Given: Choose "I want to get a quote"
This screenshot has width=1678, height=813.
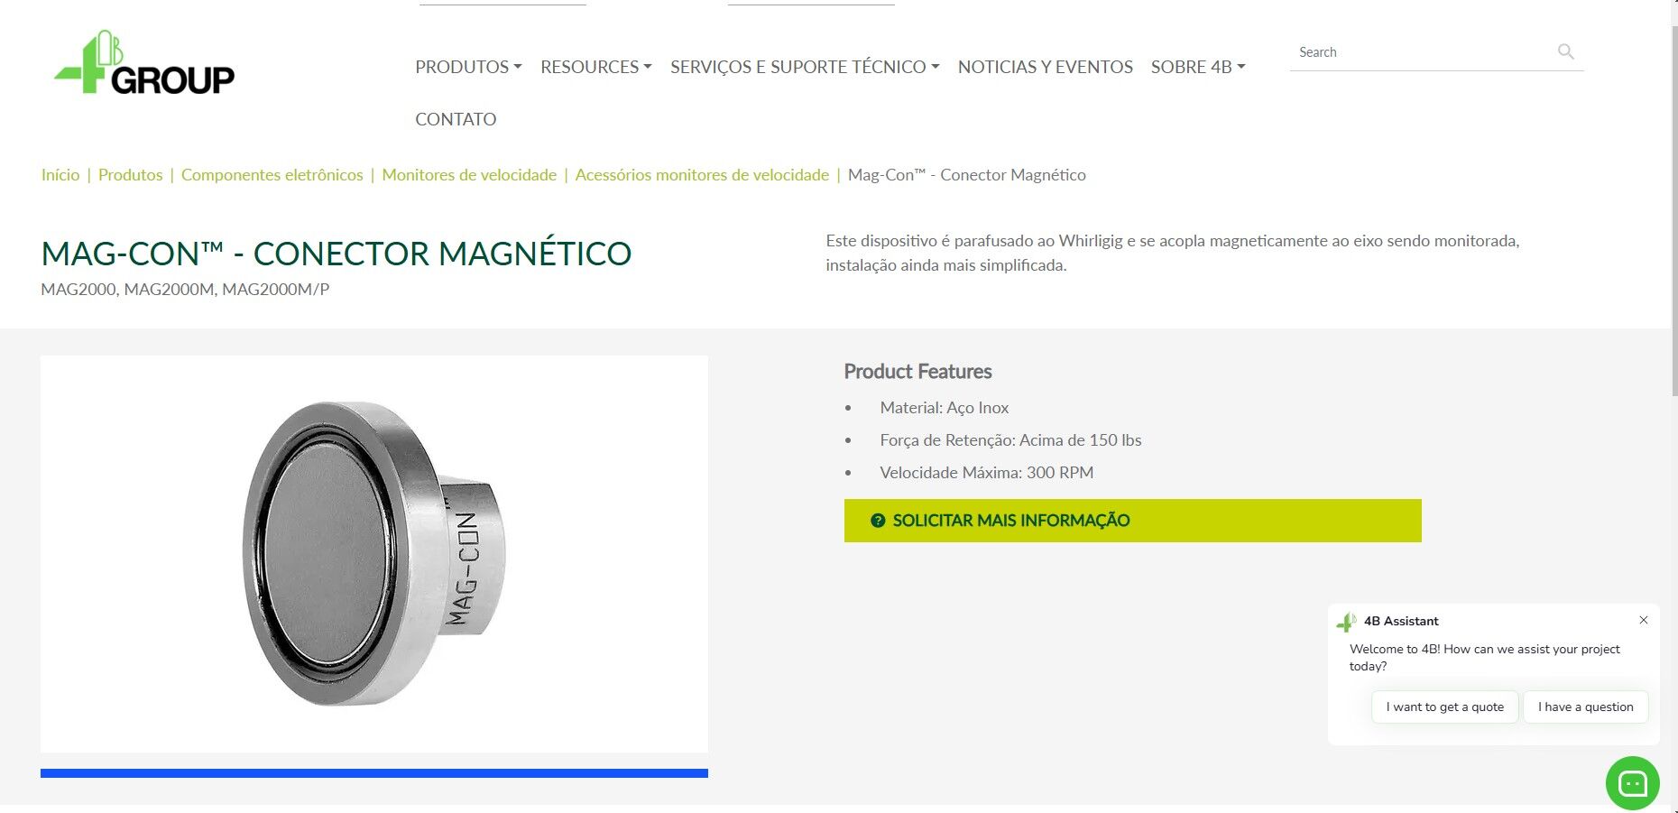Looking at the screenshot, I should coord(1445,707).
